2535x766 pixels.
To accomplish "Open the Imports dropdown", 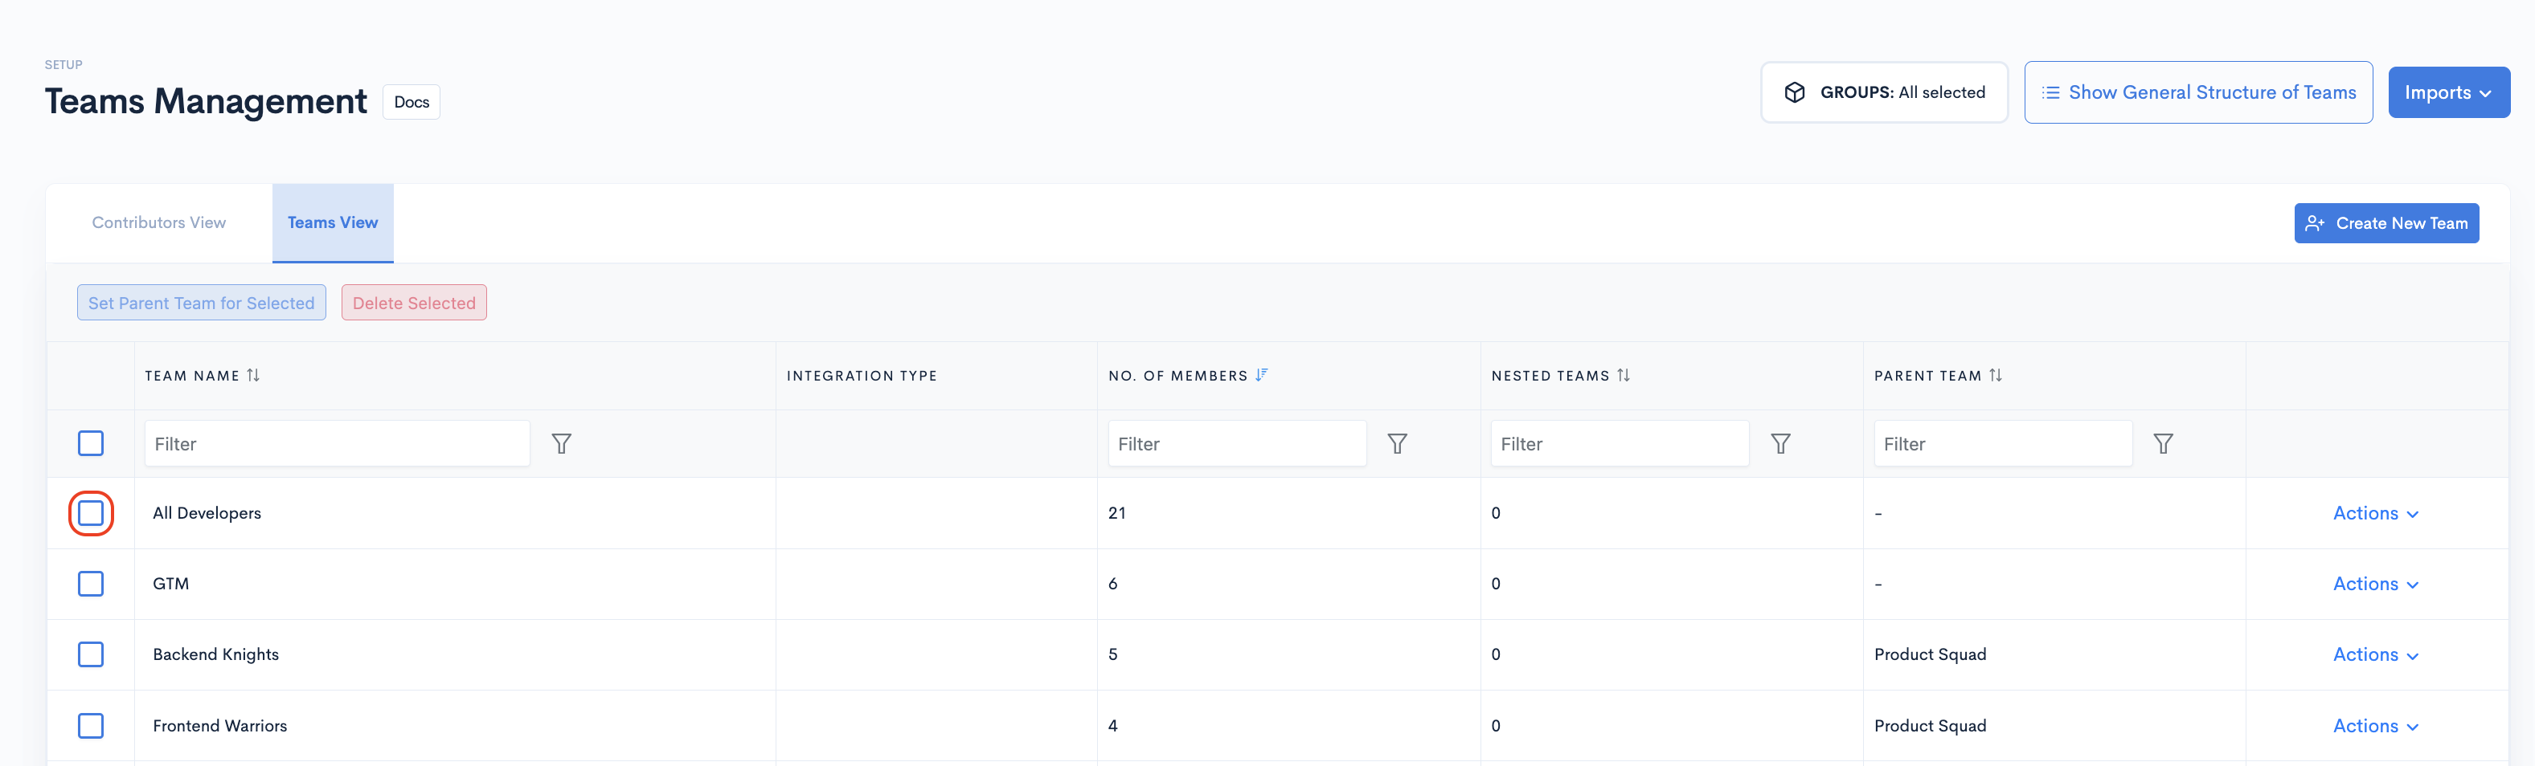I will tap(2448, 92).
